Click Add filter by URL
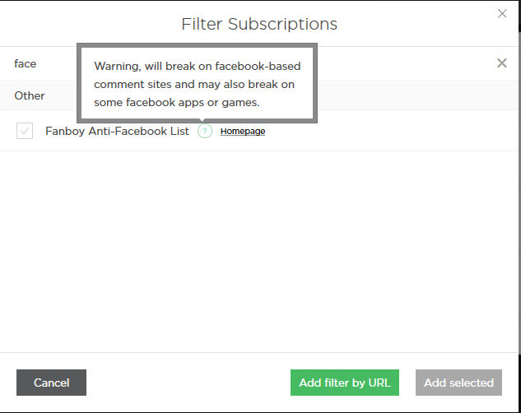 tap(345, 383)
